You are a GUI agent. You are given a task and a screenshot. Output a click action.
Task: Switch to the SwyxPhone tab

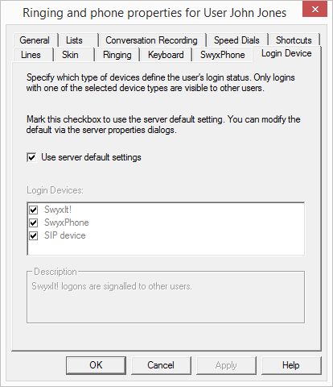(223, 55)
